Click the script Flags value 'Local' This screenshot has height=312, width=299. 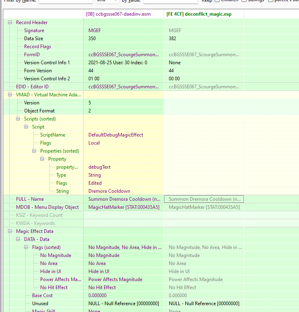(x=94, y=143)
